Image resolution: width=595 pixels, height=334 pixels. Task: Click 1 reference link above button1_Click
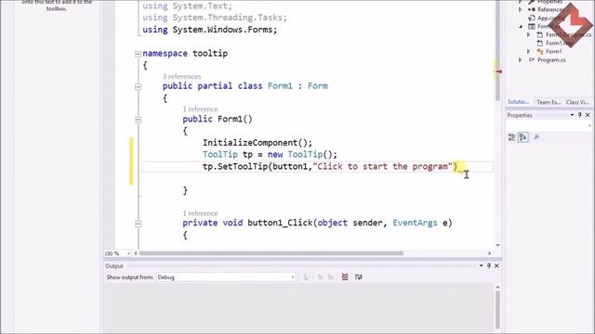tap(201, 213)
